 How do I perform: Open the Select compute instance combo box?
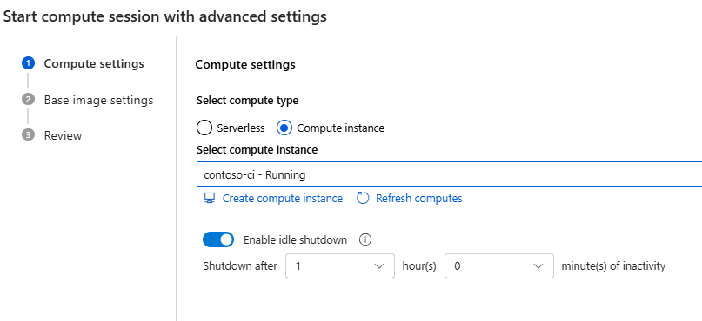(450, 174)
